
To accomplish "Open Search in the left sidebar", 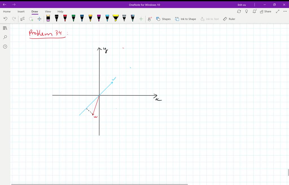I will pos(5,37).
